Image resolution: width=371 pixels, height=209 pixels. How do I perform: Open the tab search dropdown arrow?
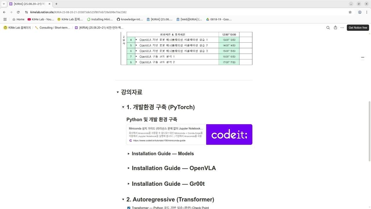4,4
